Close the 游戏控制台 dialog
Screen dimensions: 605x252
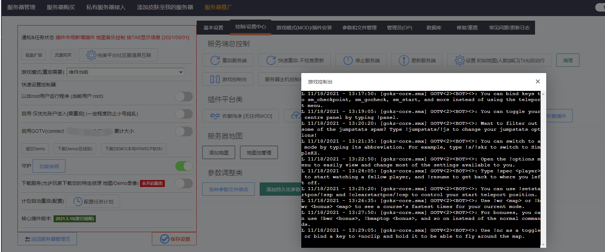coord(537,81)
